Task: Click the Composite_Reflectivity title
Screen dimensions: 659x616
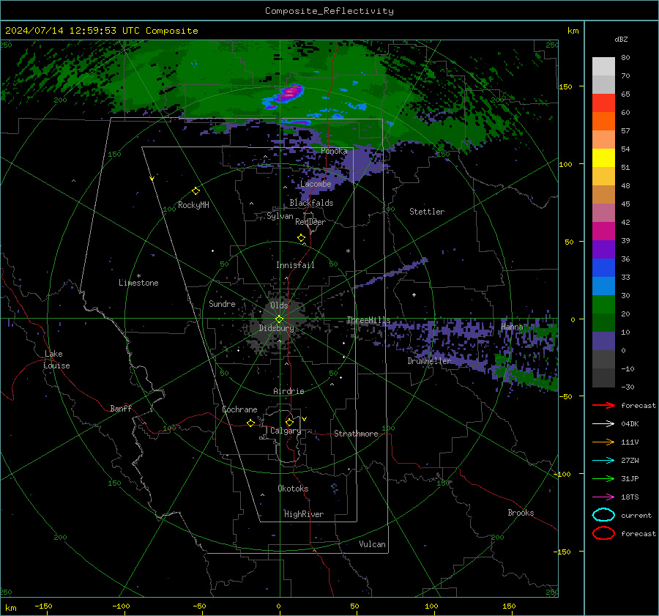Action: (x=329, y=11)
